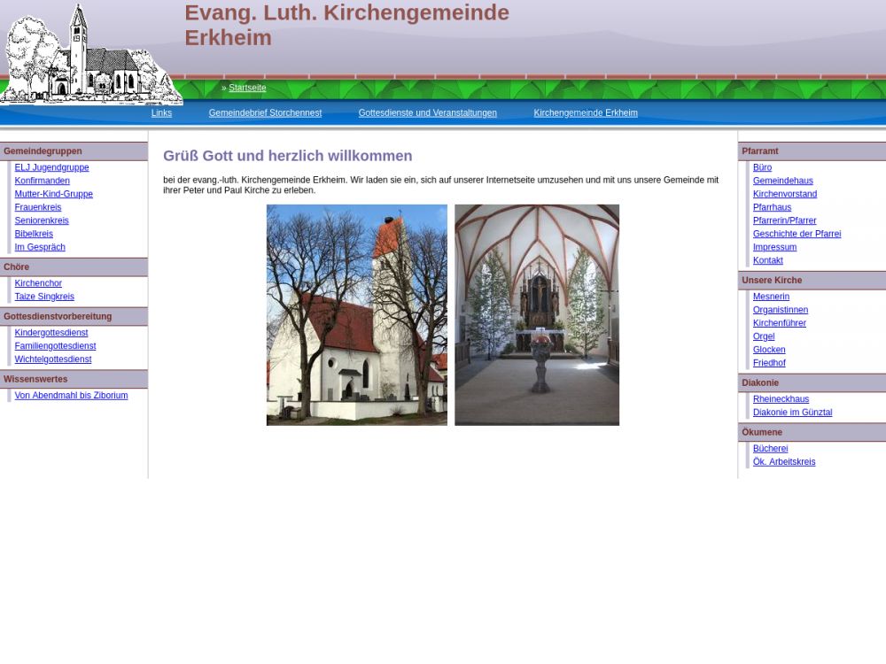886x664 pixels.
Task: Open the church interior altar photo
Action: pyautogui.click(x=536, y=315)
